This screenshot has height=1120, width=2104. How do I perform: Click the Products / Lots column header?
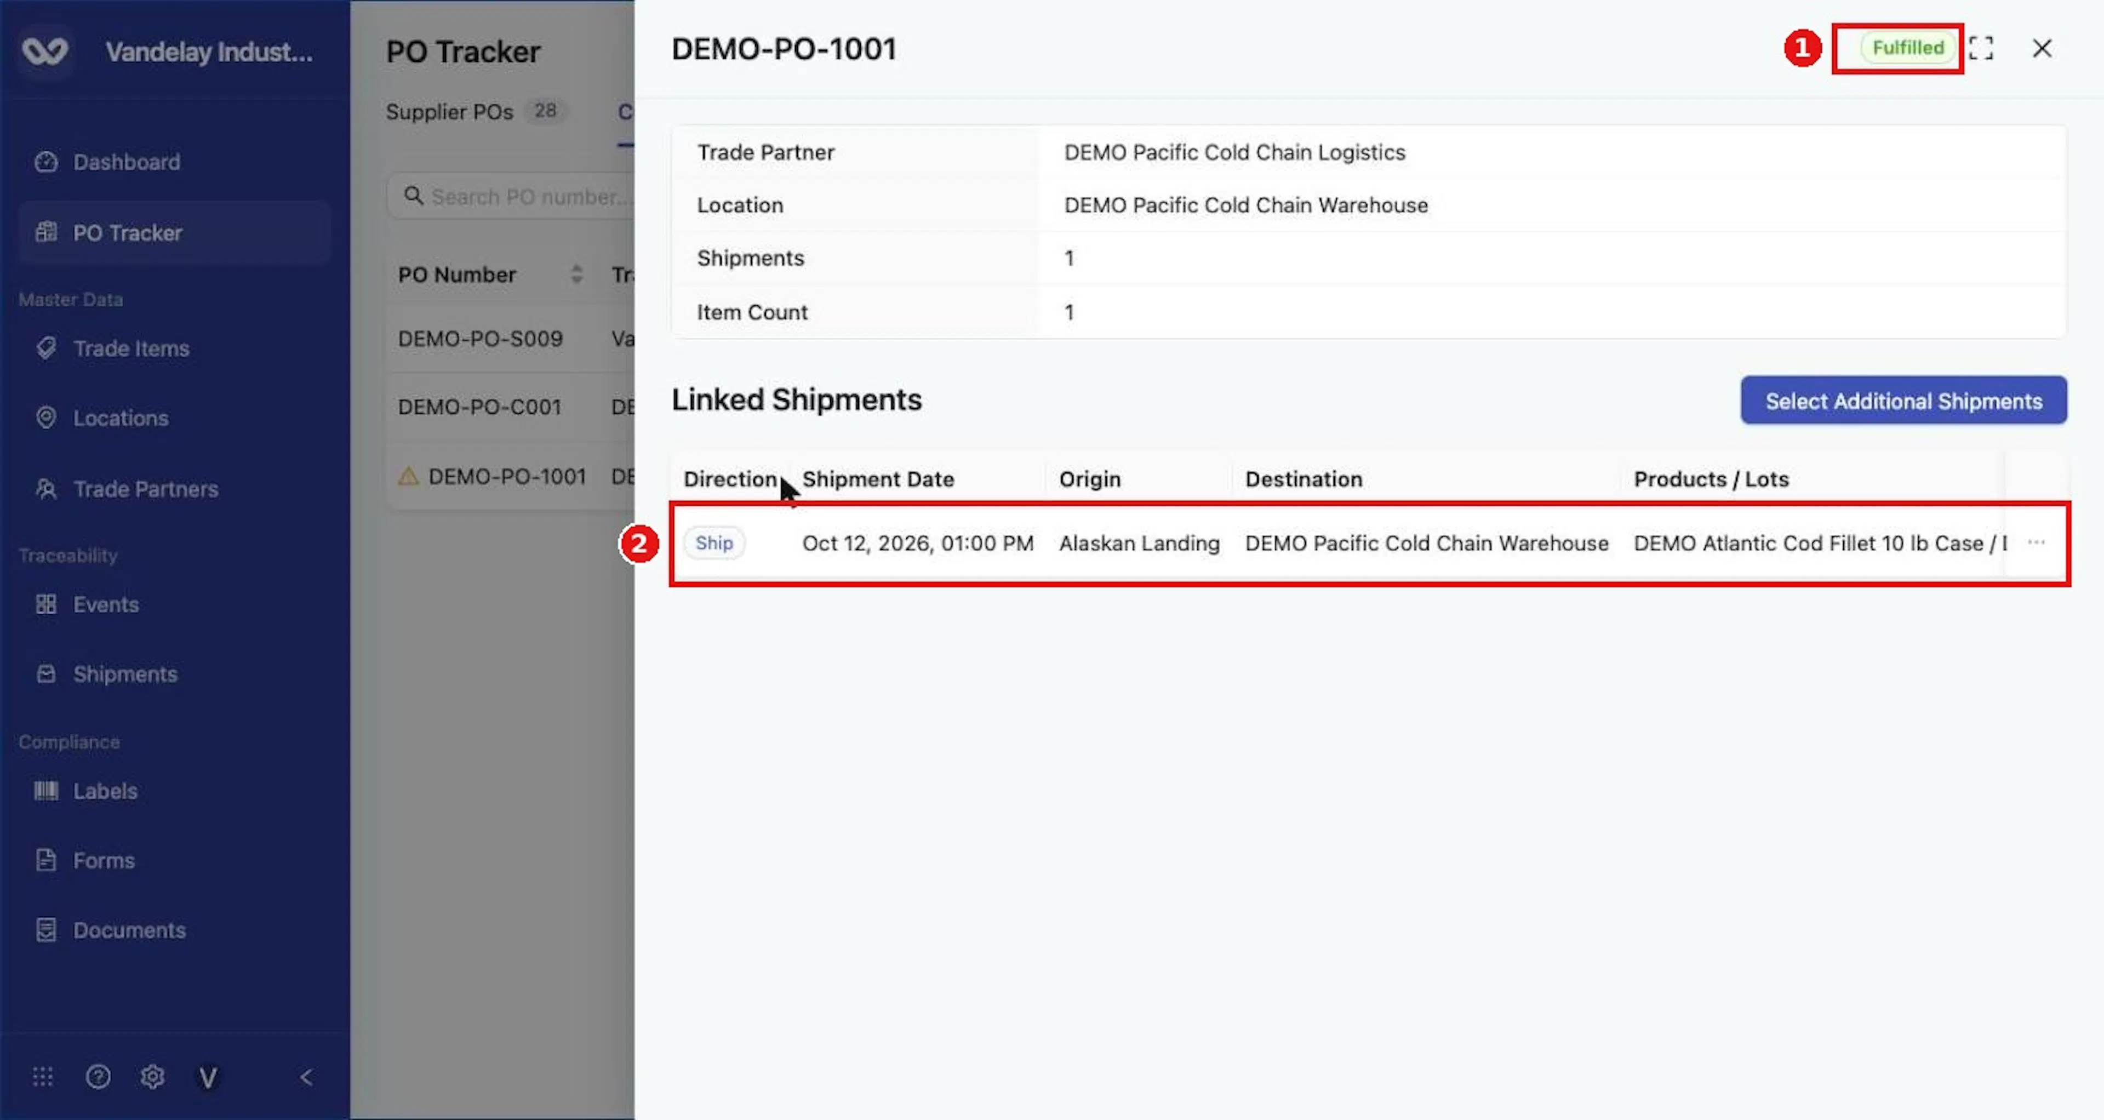1711,479
